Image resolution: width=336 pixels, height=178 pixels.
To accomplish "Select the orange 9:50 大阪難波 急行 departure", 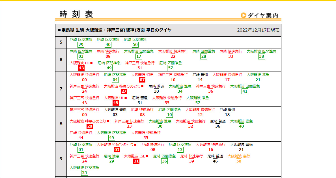I will point(239,161).
